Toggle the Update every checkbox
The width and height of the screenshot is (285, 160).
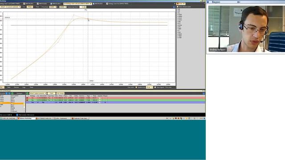[136, 87]
